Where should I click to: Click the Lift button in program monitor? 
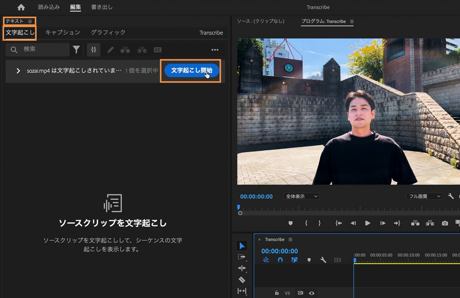pos(415,223)
